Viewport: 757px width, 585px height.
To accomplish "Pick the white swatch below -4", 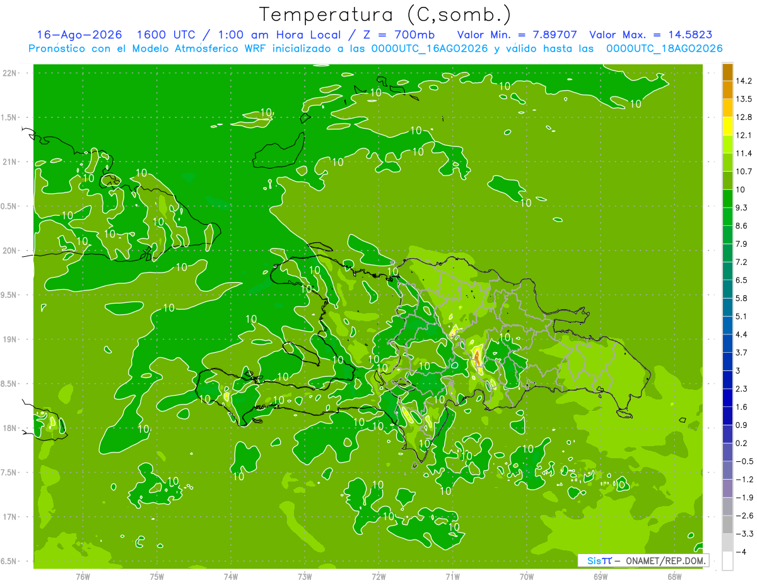I will (727, 561).
